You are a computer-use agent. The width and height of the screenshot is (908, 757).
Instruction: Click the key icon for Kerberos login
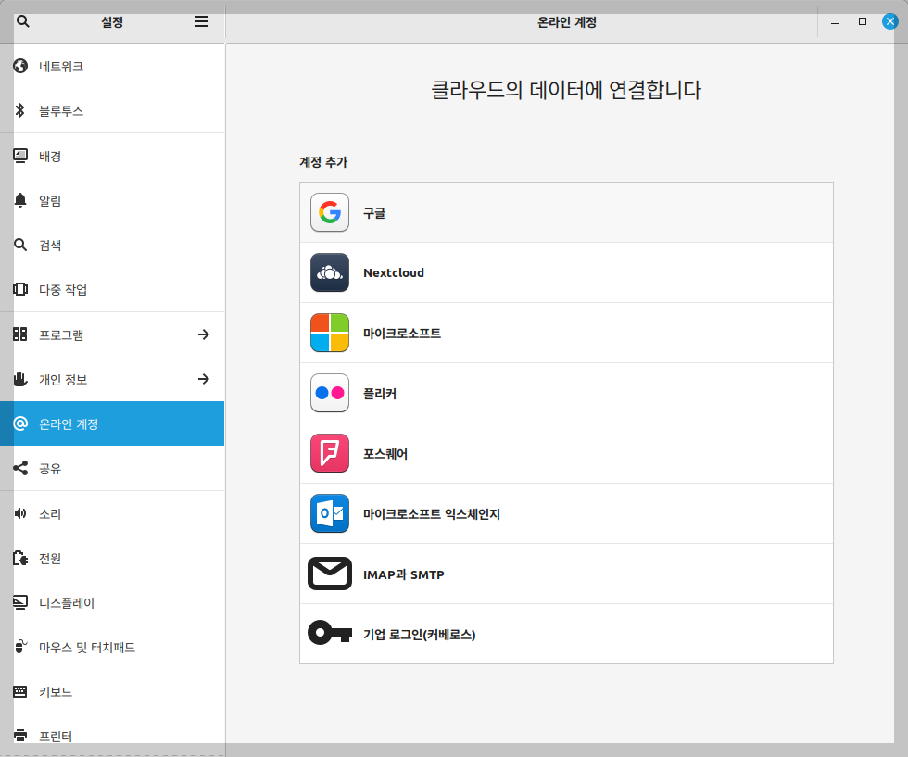330,633
